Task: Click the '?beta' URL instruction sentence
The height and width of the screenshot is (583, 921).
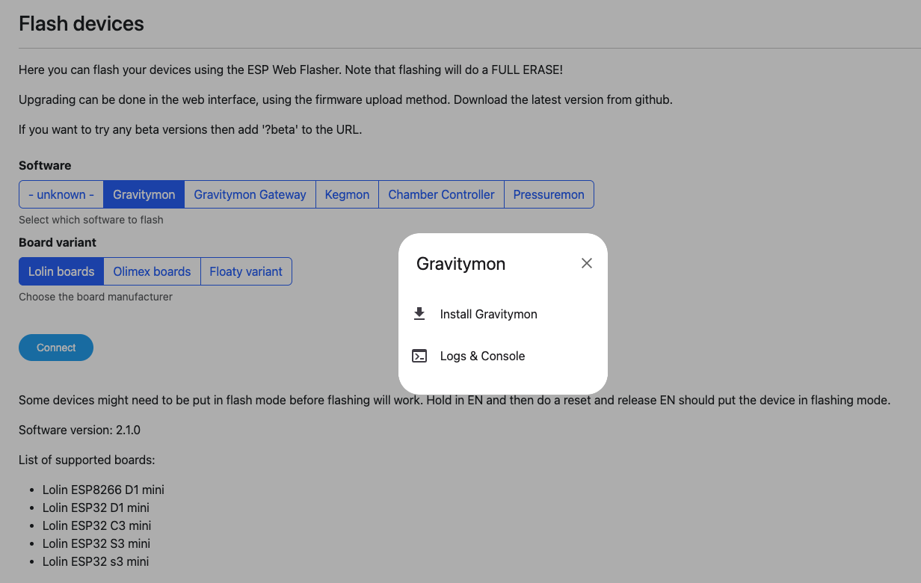Action: 190,129
